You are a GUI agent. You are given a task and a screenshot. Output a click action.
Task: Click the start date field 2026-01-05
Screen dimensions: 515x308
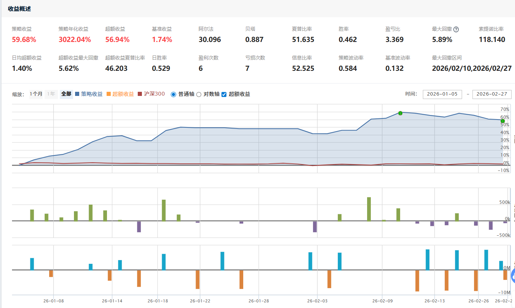(x=443, y=94)
